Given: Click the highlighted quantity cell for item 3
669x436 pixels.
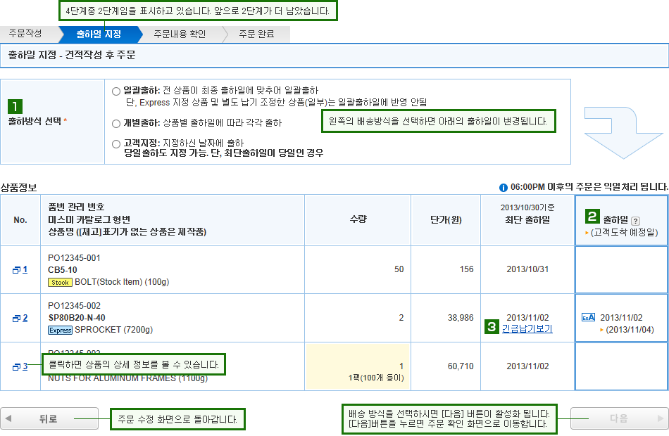Looking at the screenshot, I should coord(358,366).
